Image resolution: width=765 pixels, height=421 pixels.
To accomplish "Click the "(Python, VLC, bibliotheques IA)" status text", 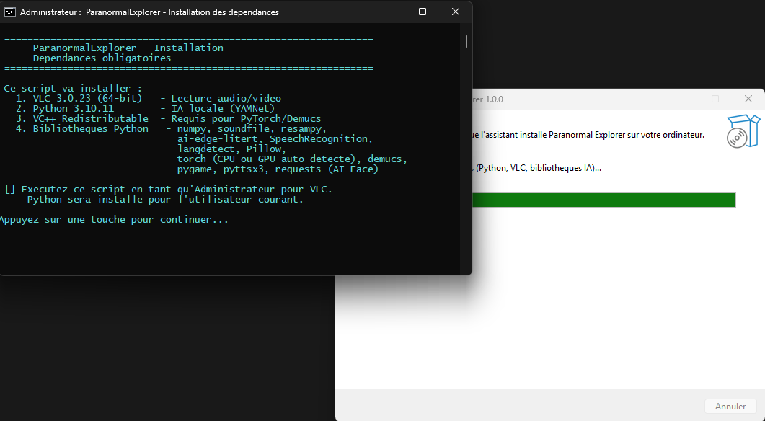I will coord(537,168).
